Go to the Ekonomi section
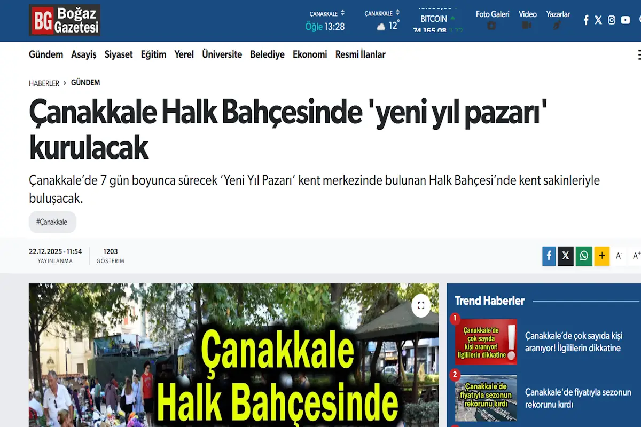Screen dimensions: 641x427 tap(310, 54)
